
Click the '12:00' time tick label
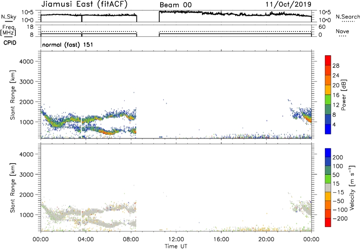point(176,240)
